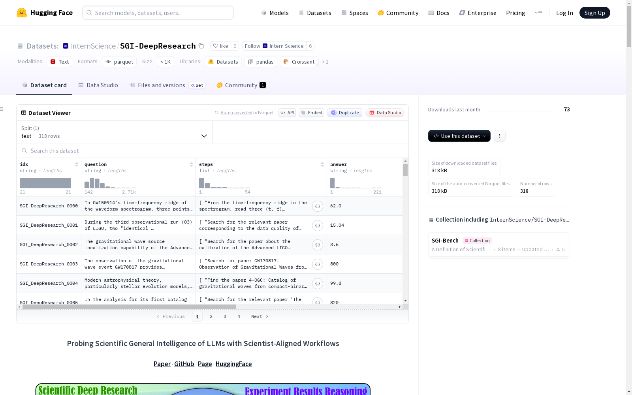Screen dimensions: 632x395
Task: Click the Log In link
Action: pyautogui.click(x=564, y=13)
